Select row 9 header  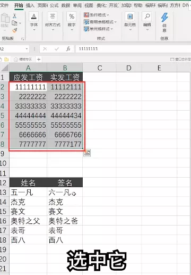pos(4,154)
